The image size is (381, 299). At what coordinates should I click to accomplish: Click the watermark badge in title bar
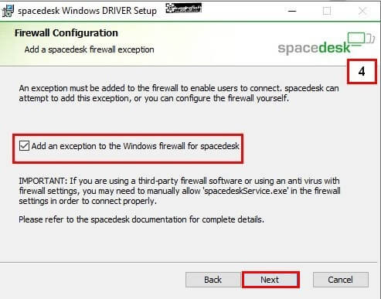(x=183, y=8)
